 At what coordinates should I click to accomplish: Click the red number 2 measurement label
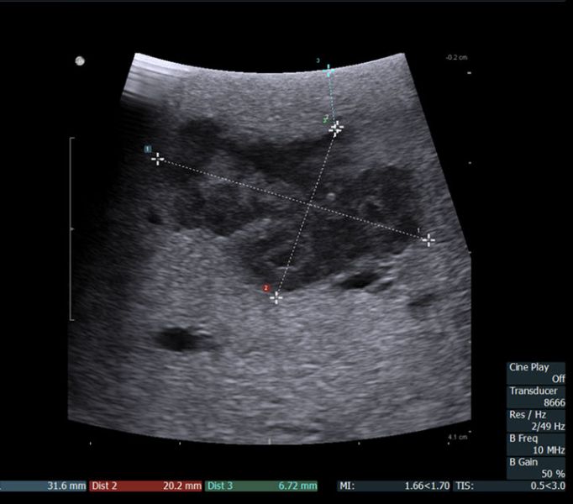(266, 287)
